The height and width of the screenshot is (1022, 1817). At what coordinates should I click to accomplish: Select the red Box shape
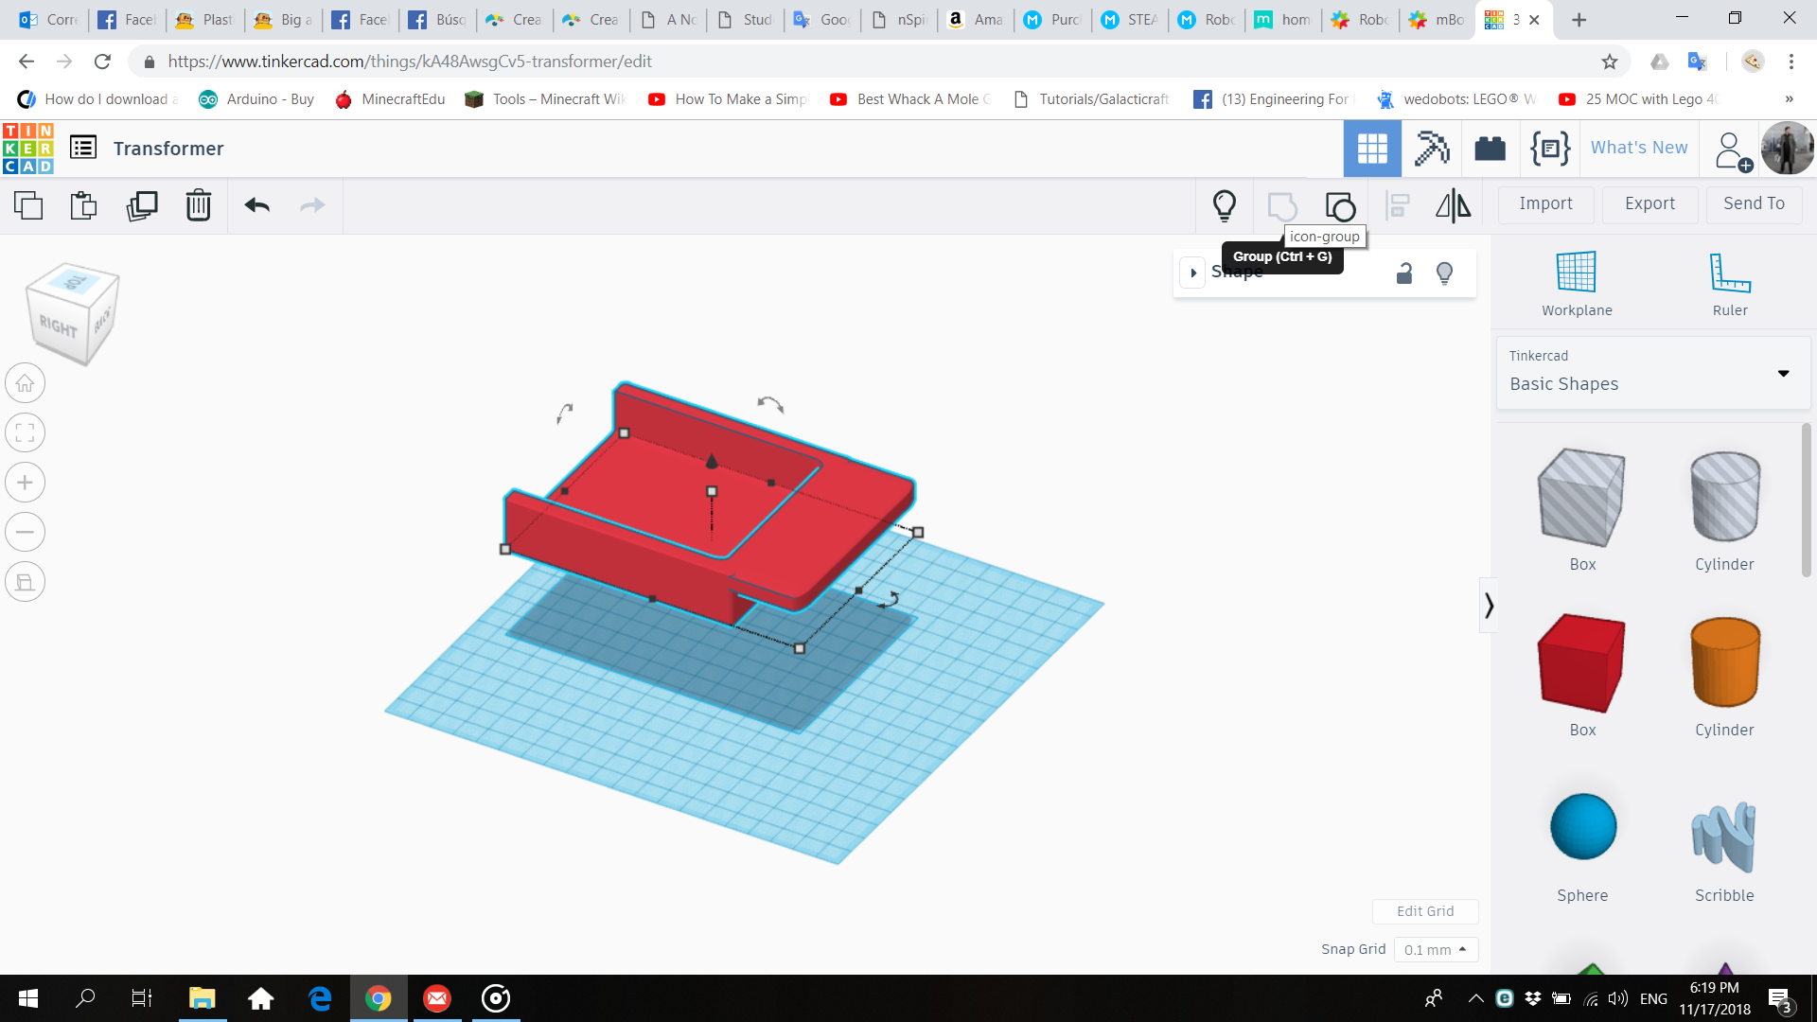(1581, 661)
